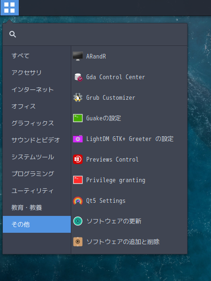Click the ソフトウェアの更新 green download icon
This screenshot has height=281, width=211.
pos(78,221)
